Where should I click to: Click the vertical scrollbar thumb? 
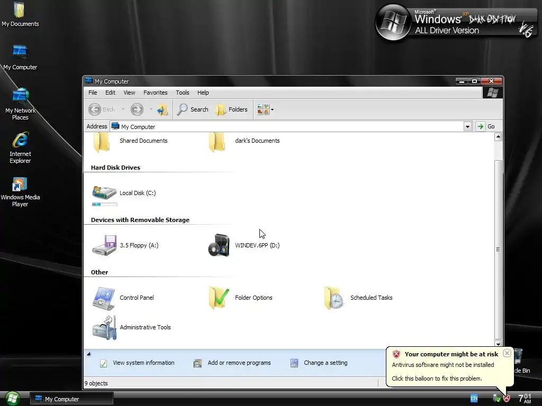tap(498, 250)
